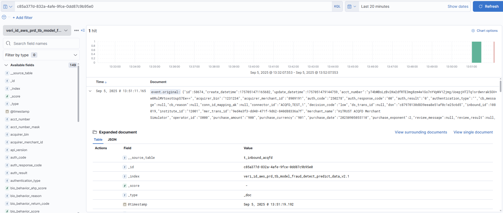The height and width of the screenshot is (213, 503).
Task: Click the @timestamp date field icon in sidebar
Action: (x=7, y=112)
